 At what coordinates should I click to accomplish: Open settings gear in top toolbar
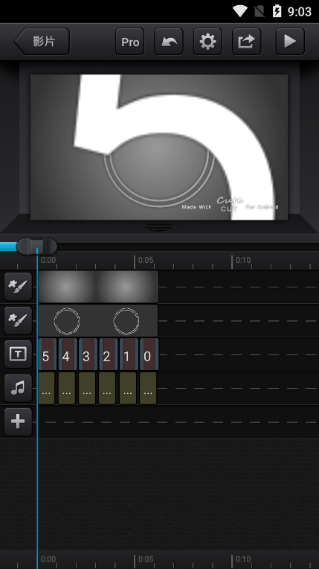coord(207,42)
